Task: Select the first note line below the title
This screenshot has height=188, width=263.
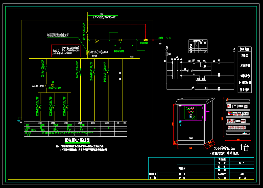Action: click(x=80, y=146)
